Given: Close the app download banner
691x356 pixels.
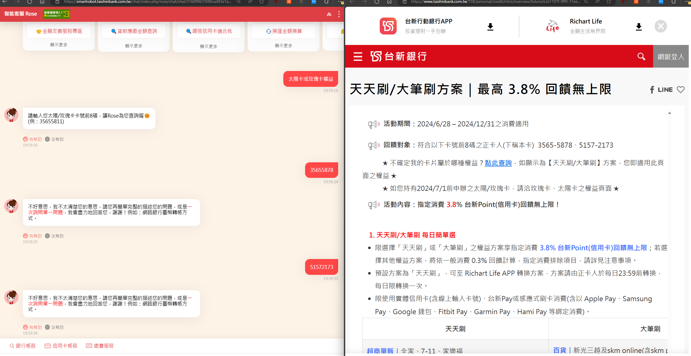Looking at the screenshot, I should [661, 26].
